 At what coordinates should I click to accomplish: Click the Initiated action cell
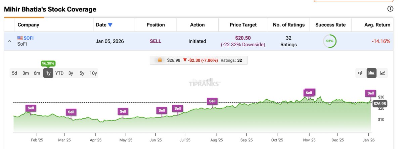point(197,41)
